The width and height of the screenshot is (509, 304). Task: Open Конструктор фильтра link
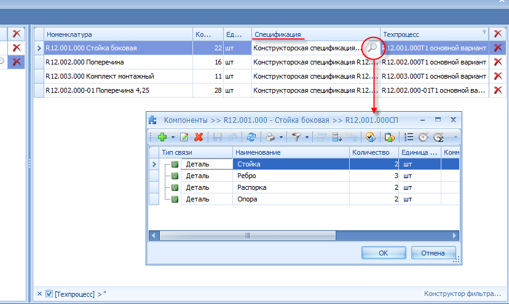click(x=462, y=294)
